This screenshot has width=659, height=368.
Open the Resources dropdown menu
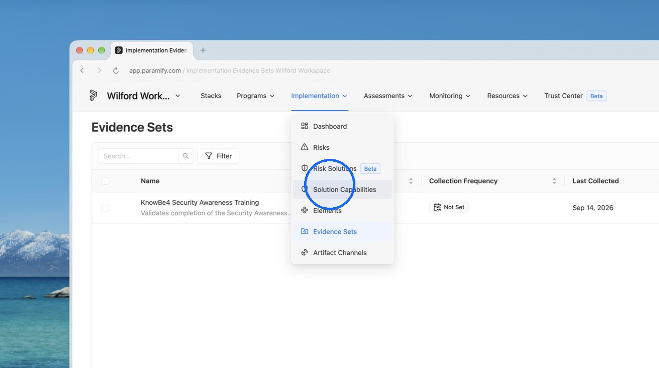(x=507, y=96)
